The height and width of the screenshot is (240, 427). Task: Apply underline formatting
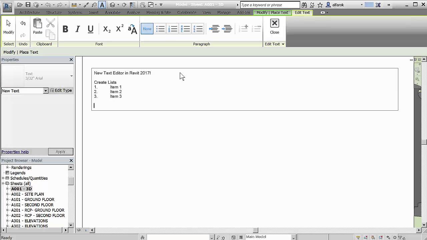[90, 29]
